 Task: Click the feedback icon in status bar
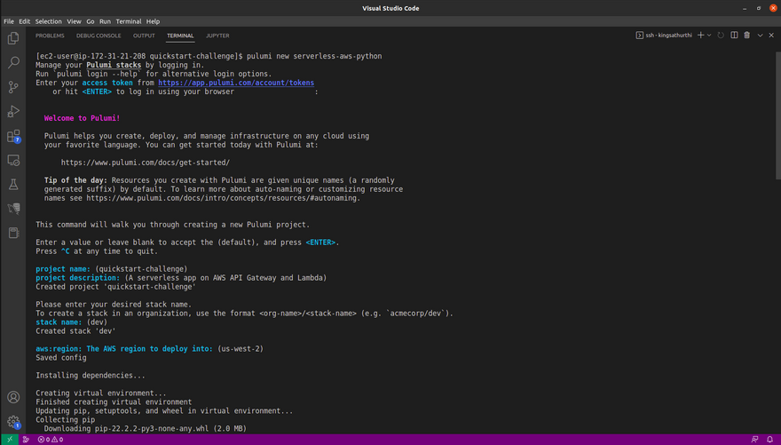tap(754, 440)
